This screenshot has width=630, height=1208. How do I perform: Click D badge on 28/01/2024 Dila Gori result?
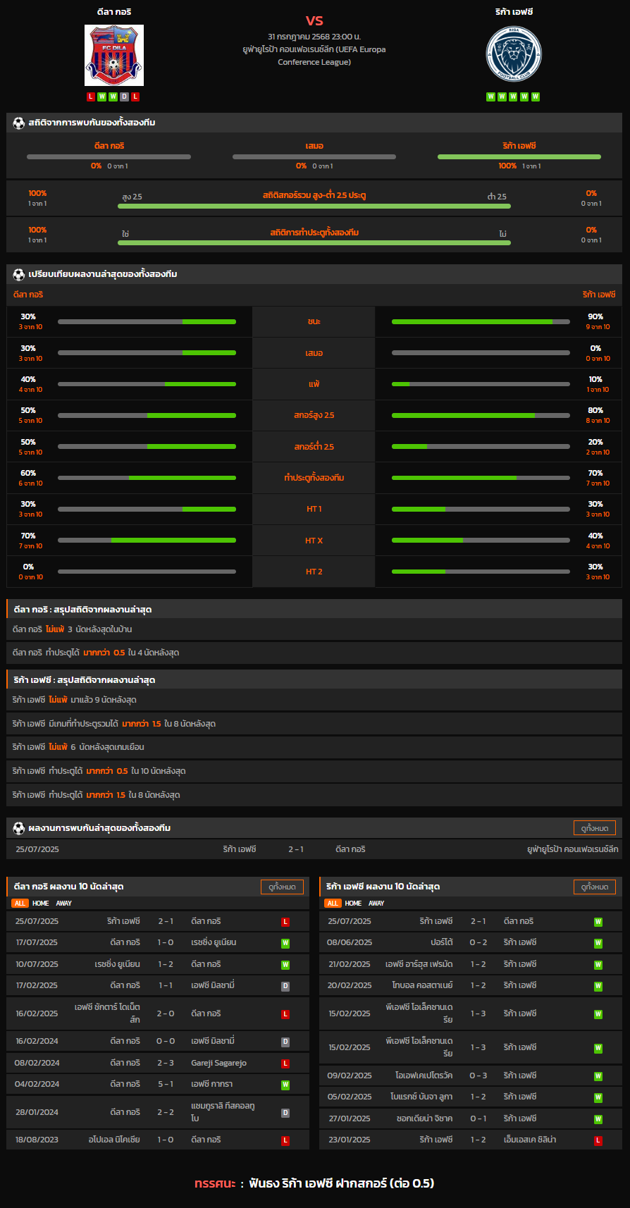pos(285,1113)
